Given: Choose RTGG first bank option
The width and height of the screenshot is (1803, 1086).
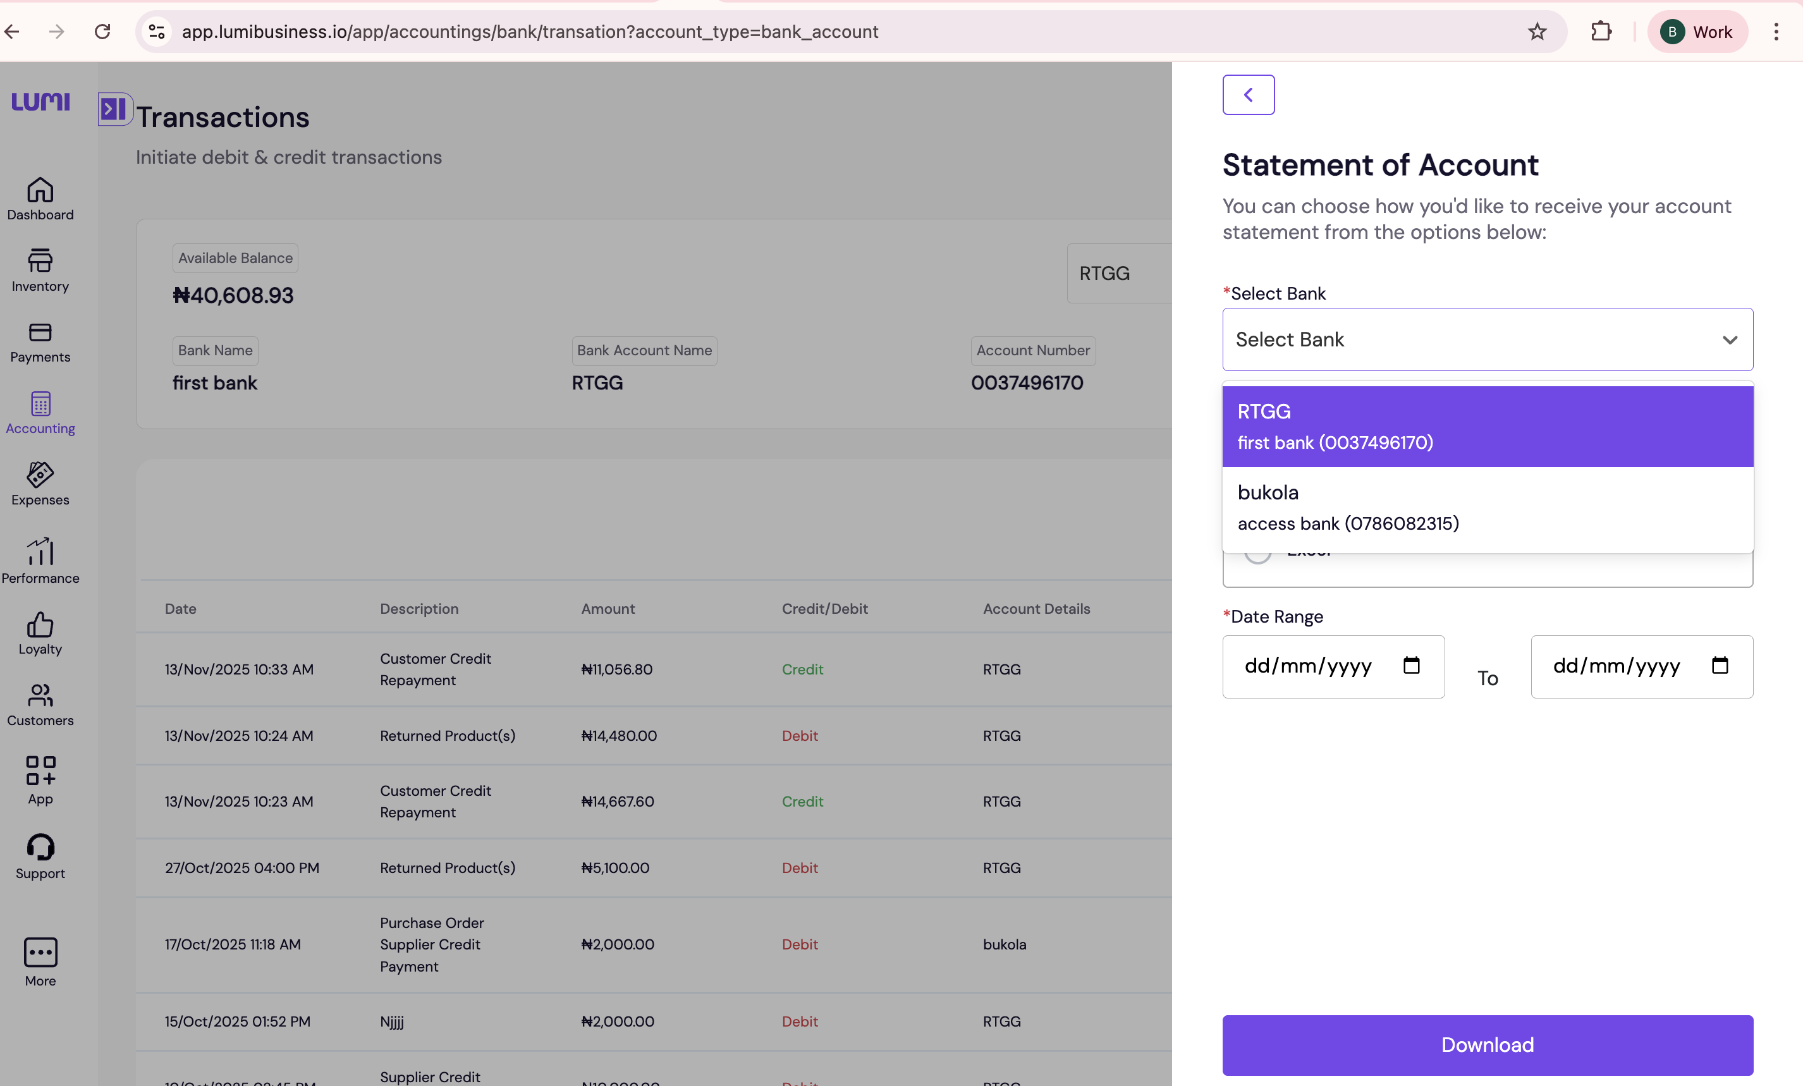Looking at the screenshot, I should tap(1487, 427).
